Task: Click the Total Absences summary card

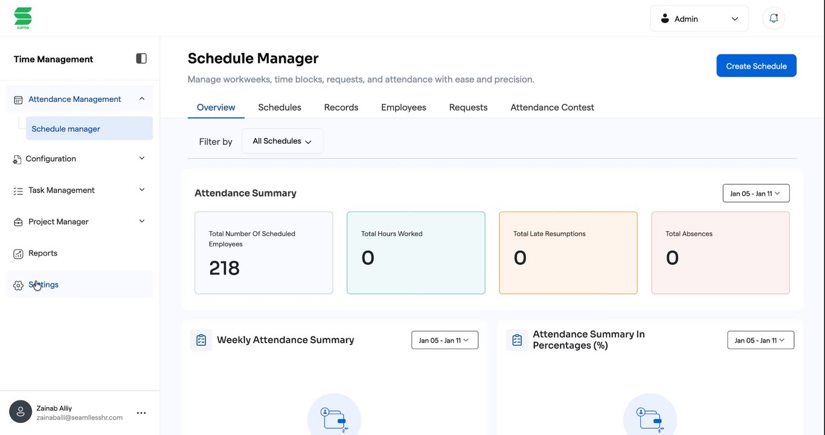Action: click(x=720, y=253)
